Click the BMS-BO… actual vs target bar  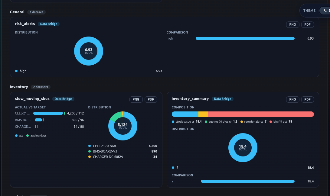38,120
